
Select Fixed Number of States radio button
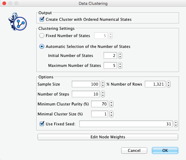[42, 36]
